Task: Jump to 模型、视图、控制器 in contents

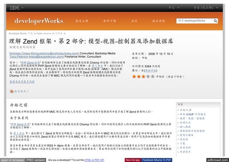Action: pyautogui.click(x=192, y=118)
